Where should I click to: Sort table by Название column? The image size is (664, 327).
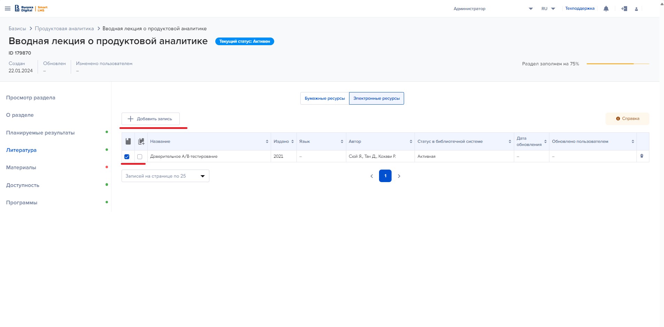[267, 141]
